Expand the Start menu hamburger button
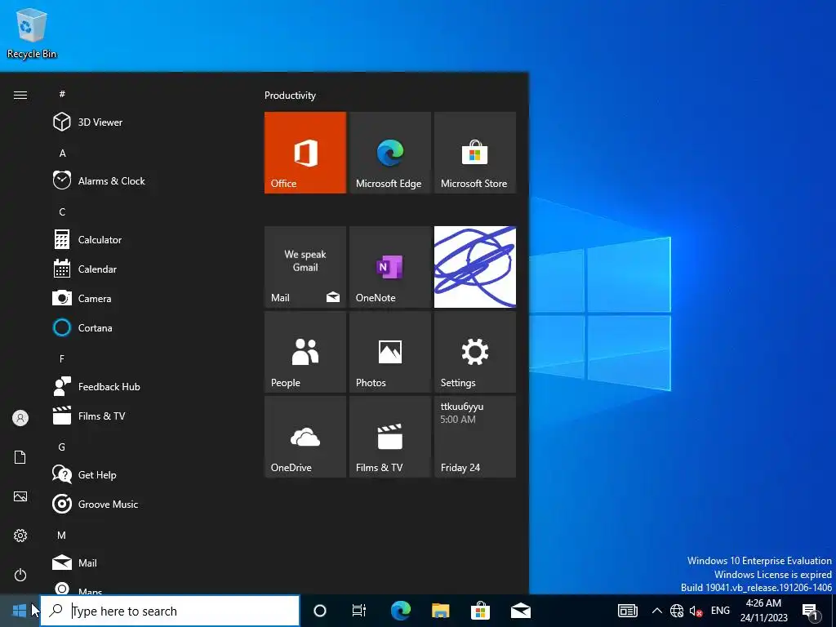Screen dimensions: 836x627 coord(20,95)
